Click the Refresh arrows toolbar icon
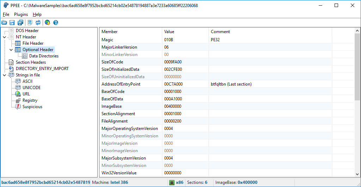 pyautogui.click(x=38, y=23)
